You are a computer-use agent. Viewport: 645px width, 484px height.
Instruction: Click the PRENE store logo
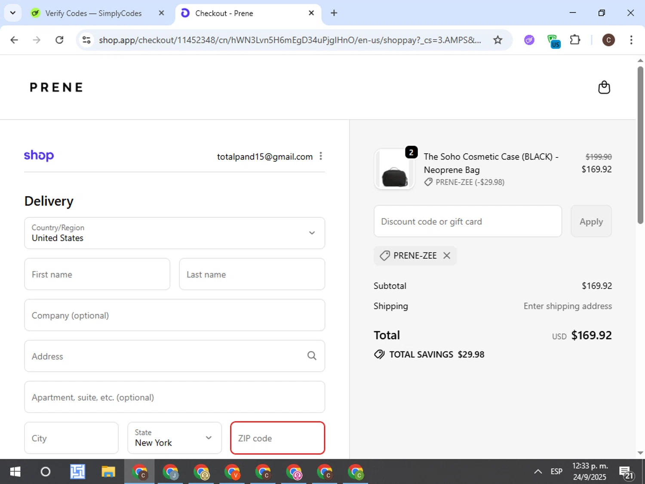(56, 87)
